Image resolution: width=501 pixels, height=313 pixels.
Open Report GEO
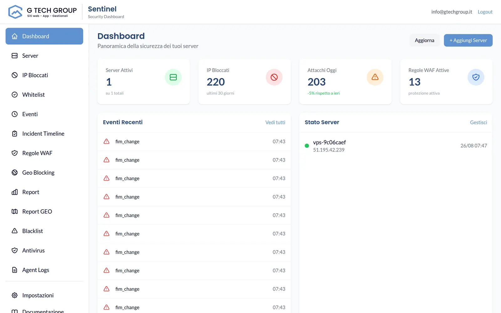tap(44, 212)
